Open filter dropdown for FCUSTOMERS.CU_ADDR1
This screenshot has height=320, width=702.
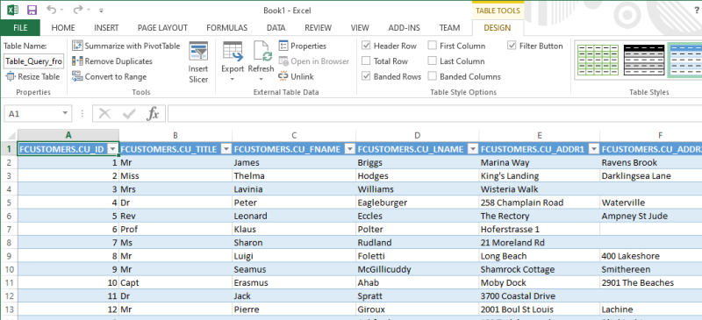(x=594, y=150)
